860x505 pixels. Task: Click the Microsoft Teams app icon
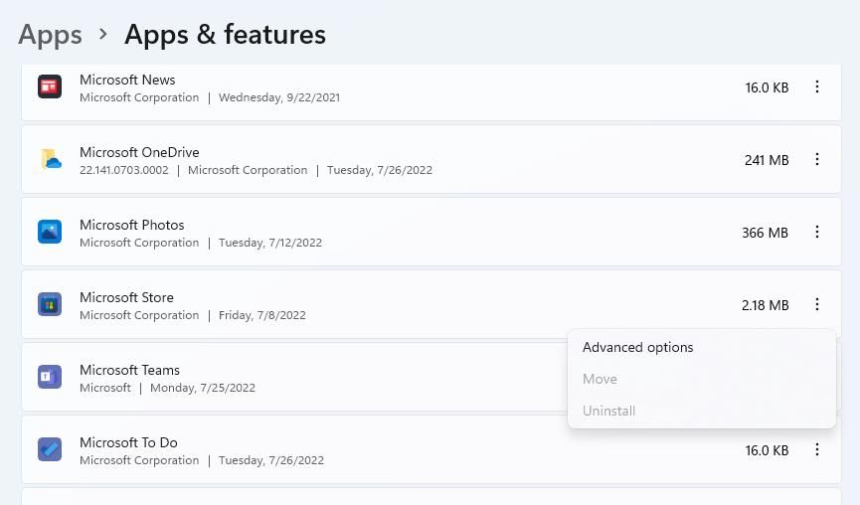pyautogui.click(x=50, y=377)
